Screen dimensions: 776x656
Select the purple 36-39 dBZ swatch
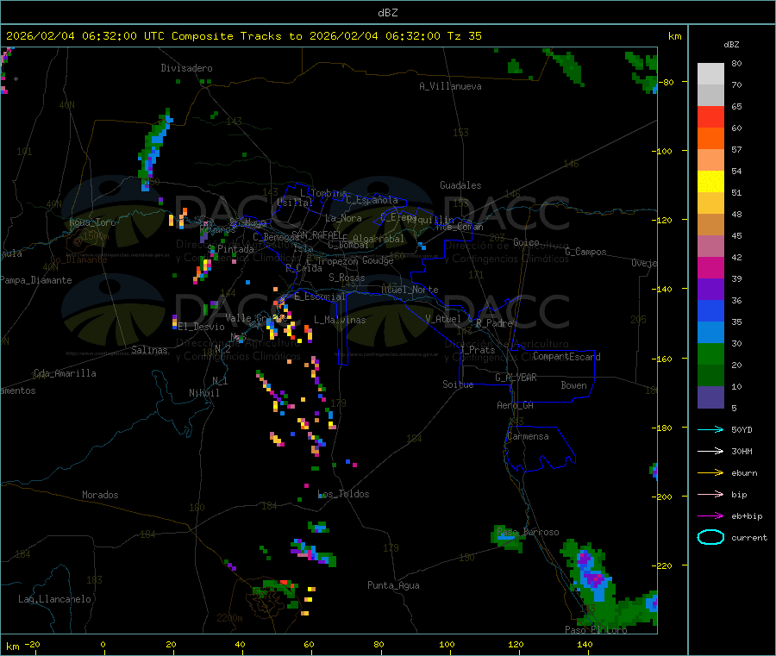click(x=710, y=290)
